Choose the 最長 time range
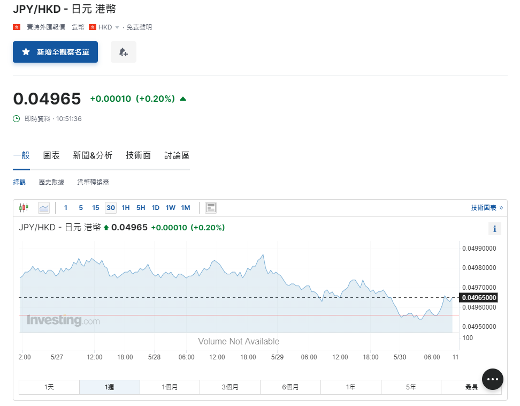This screenshot has width=520, height=406. (471, 387)
